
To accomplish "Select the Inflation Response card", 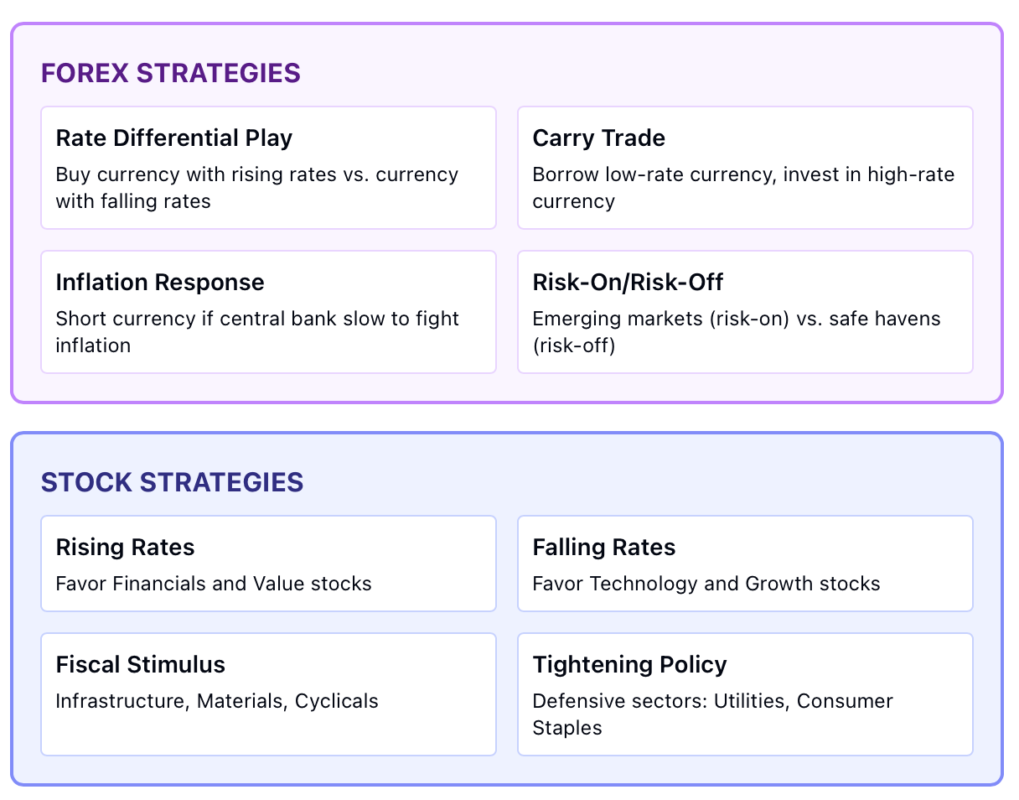I will point(269,312).
